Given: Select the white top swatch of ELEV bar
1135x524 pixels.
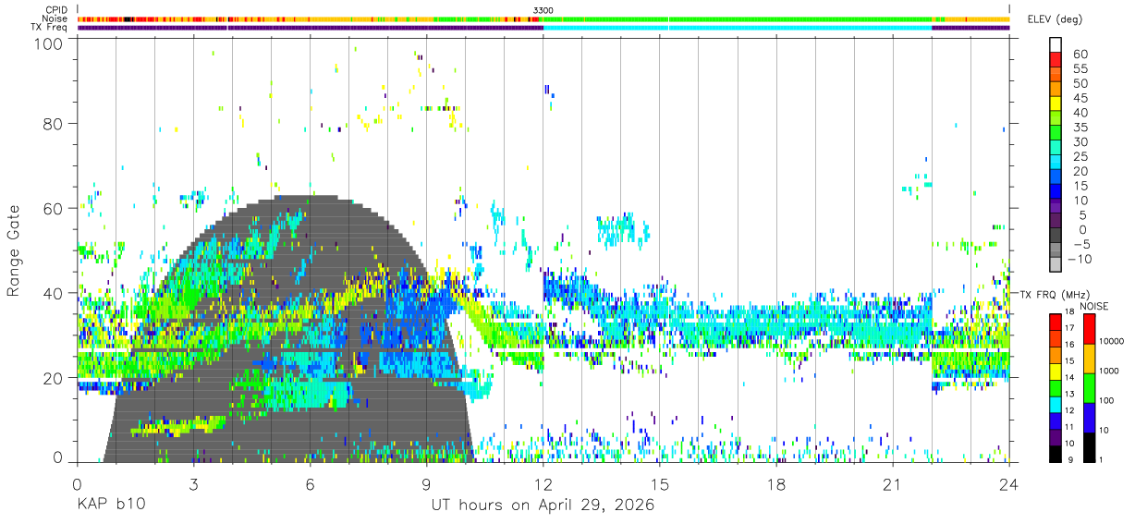Looking at the screenshot, I should pos(1055,45).
